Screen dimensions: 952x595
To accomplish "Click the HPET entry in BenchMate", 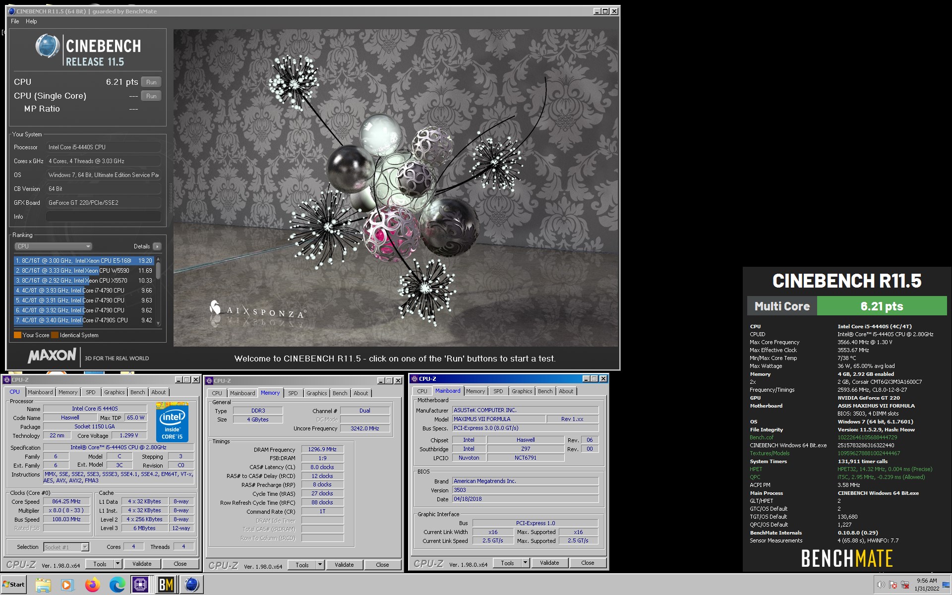I will pyautogui.click(x=756, y=469).
